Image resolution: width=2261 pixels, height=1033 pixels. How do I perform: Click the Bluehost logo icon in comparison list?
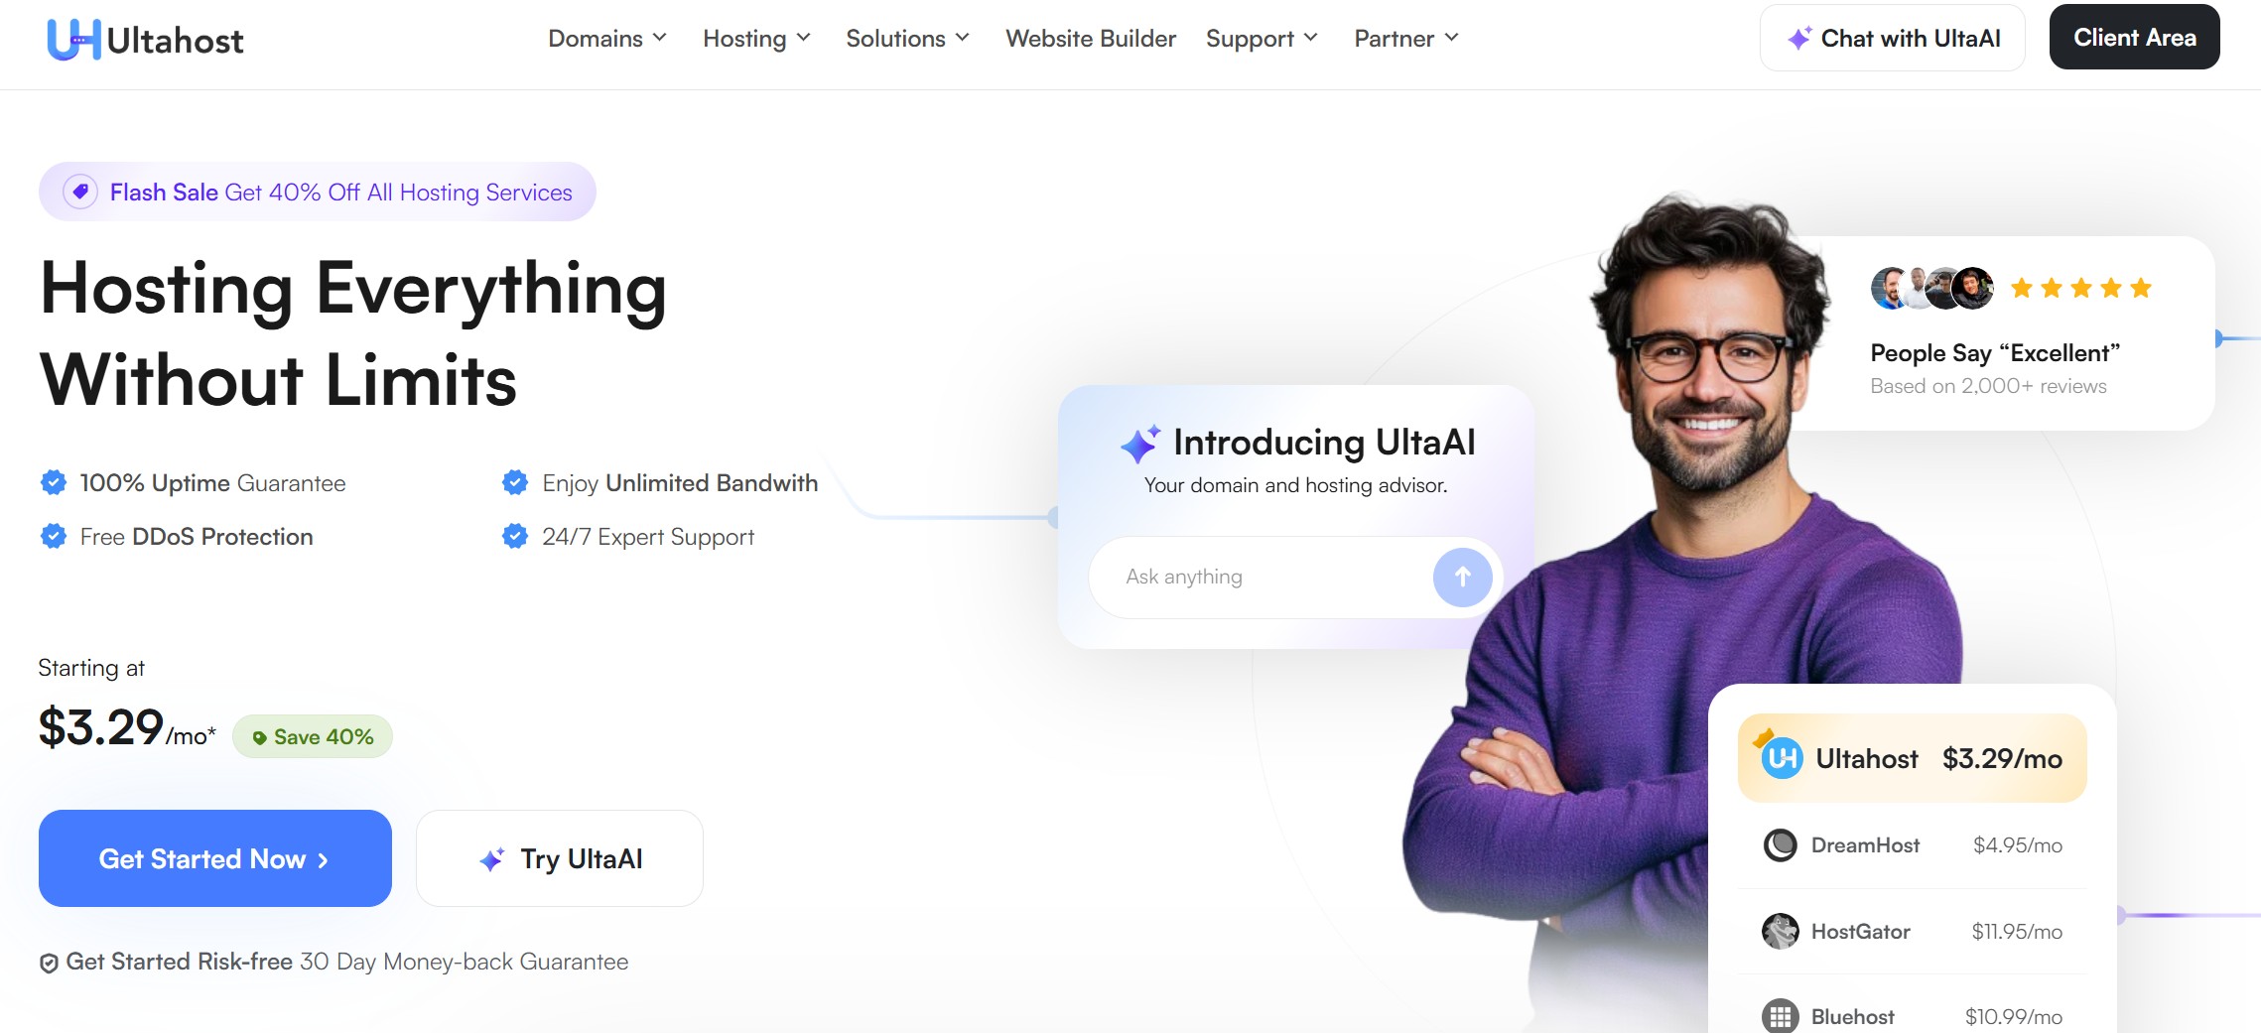point(1780,1016)
